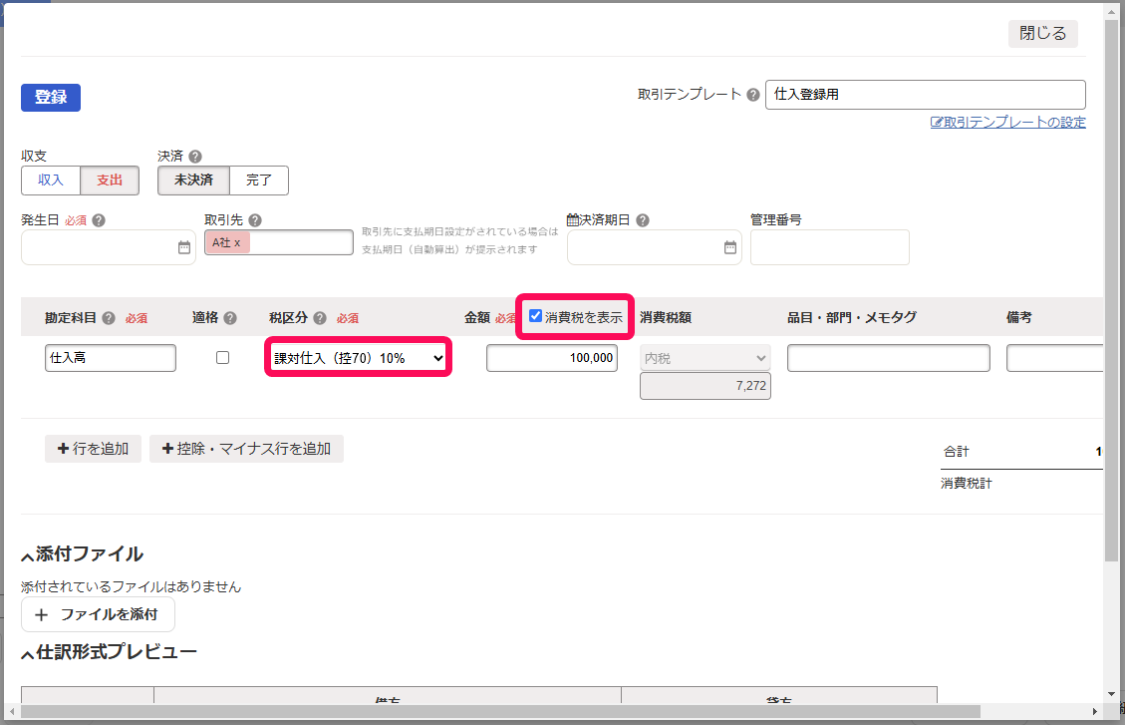1125x725 pixels.
Task: Click the scroll-right arrow of horizontal scrollbar
Action: tap(1095, 711)
